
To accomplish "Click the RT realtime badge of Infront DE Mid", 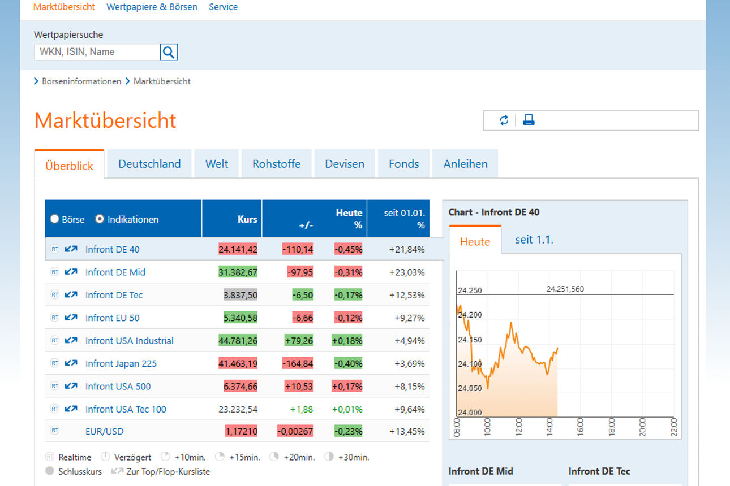I will 55,272.
